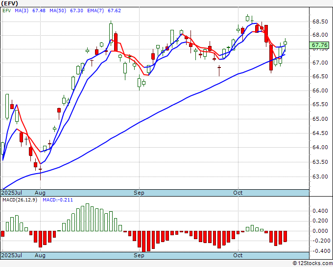Click Sep on the price chart axis
The height and width of the screenshot is (267, 333).
139,193
